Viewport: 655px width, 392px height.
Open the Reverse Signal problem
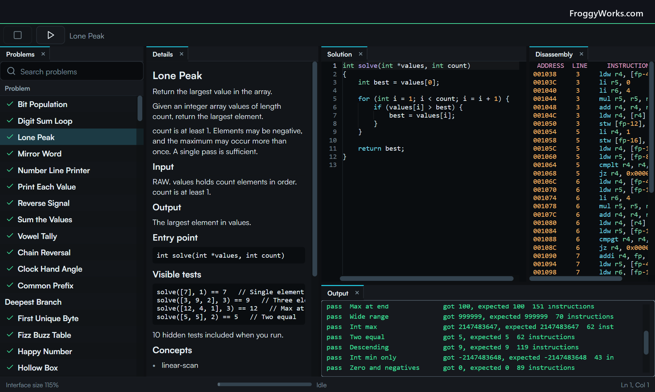68,203
